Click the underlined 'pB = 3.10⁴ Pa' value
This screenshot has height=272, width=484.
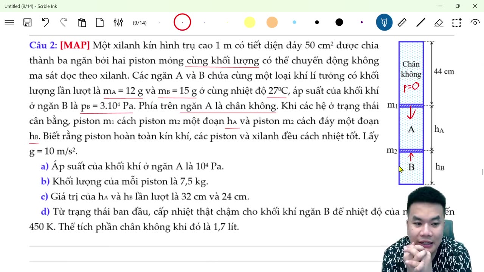tap(107, 106)
